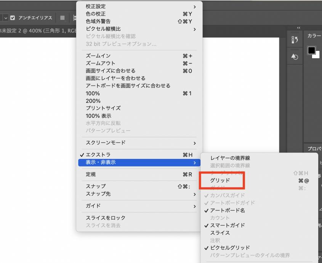This screenshot has width=322, height=263.
Task: Enable 色域外警告 gamut warning
Action: [x=139, y=21]
